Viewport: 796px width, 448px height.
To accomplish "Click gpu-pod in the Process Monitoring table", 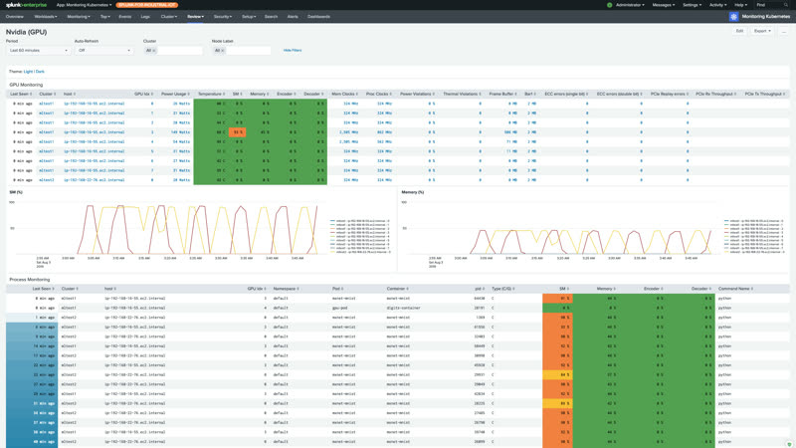I will click(x=340, y=308).
